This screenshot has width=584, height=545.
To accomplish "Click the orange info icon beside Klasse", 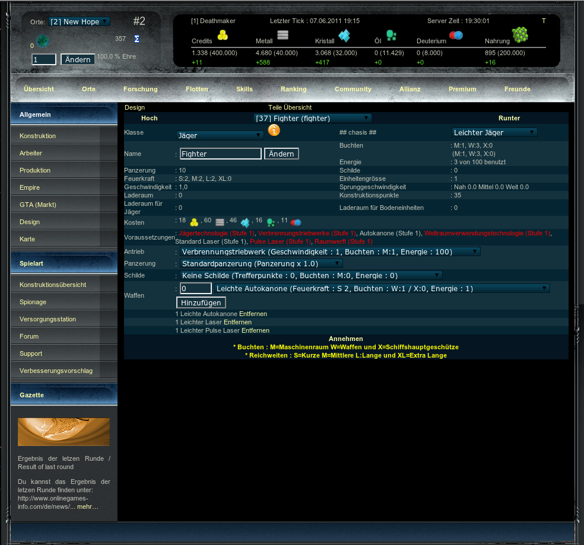I will [x=274, y=130].
